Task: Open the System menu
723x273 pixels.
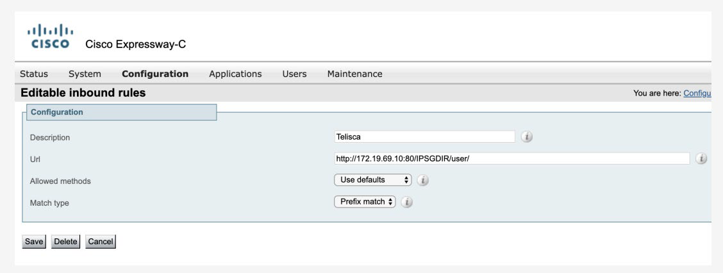Action: pyautogui.click(x=85, y=74)
